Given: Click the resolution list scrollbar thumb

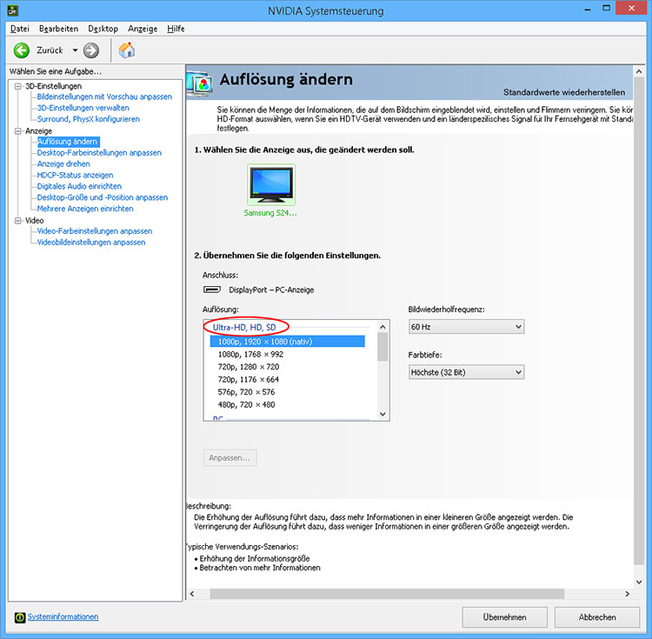Looking at the screenshot, I should pyautogui.click(x=383, y=348).
